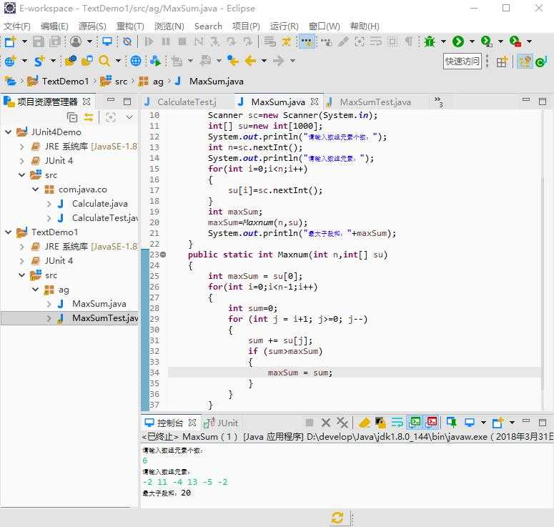Toggle show console on standard output
The height and width of the screenshot is (527, 554).
tap(415, 422)
